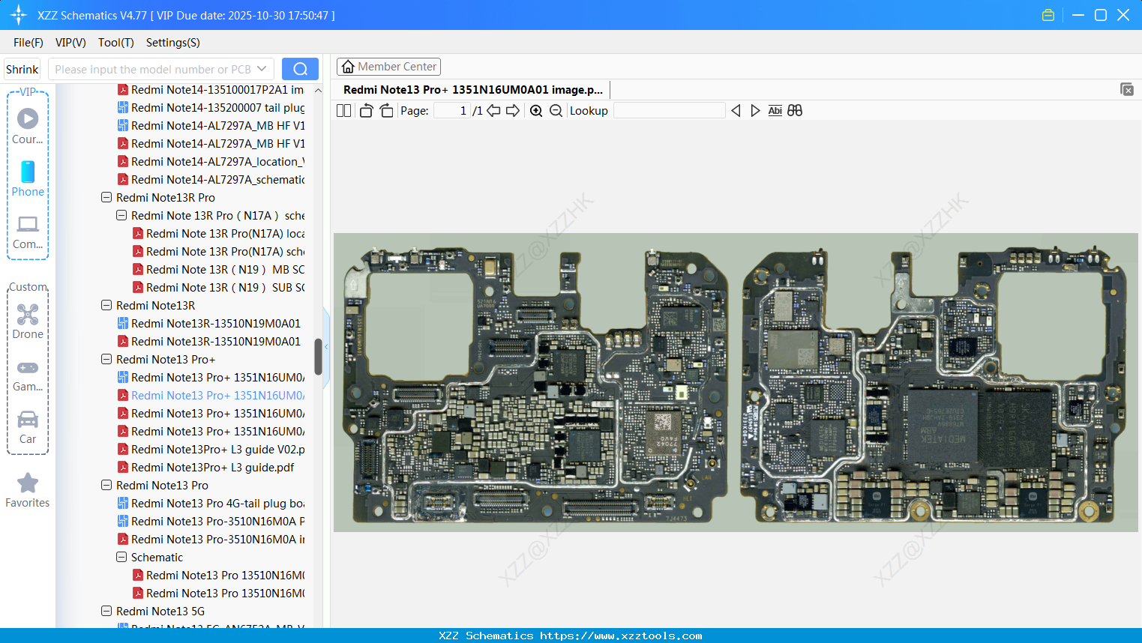1142x643 pixels.
Task: Open the Drone category in sidebar
Action: 28,321
